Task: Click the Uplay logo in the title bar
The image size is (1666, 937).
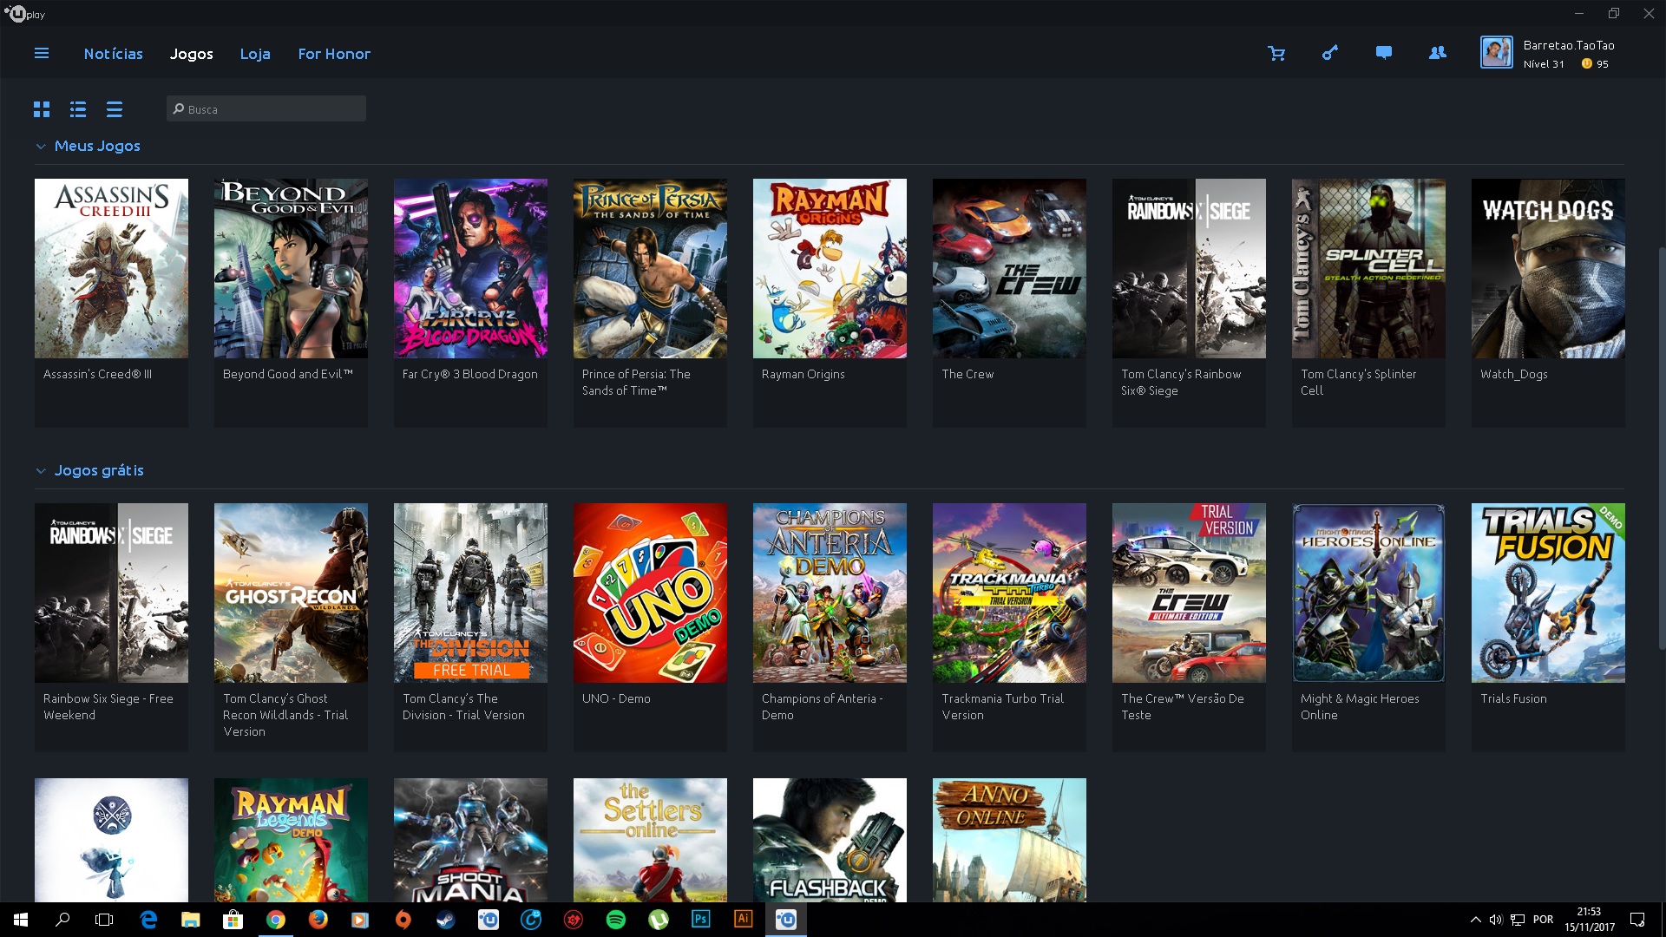Action: [x=24, y=14]
